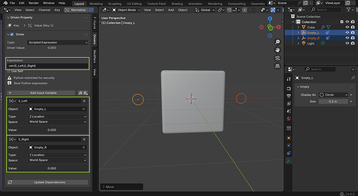
Task: Hide Cube with its eye icon
Action: (347, 27)
